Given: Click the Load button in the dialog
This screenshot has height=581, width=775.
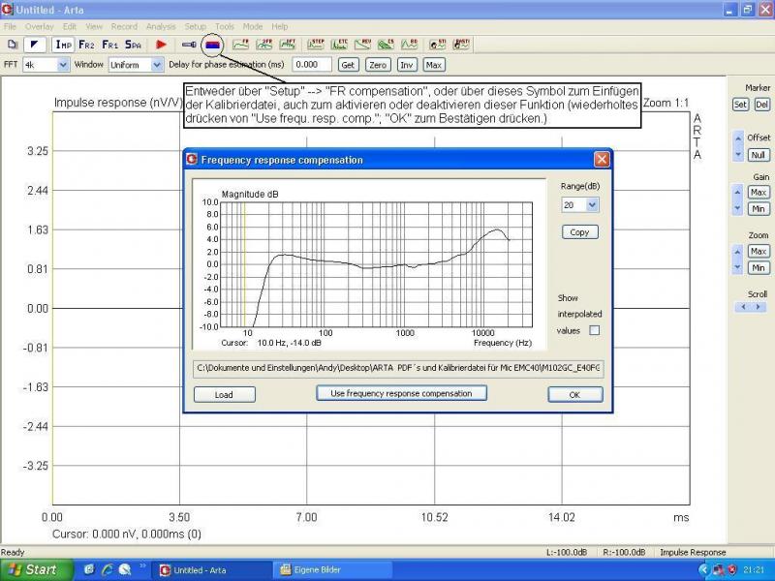Looking at the screenshot, I should click(x=224, y=394).
